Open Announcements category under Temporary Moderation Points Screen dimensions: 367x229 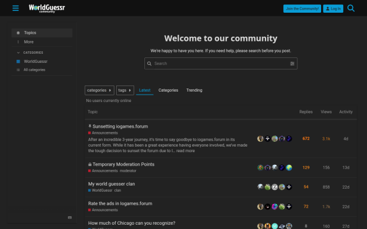click(x=103, y=171)
